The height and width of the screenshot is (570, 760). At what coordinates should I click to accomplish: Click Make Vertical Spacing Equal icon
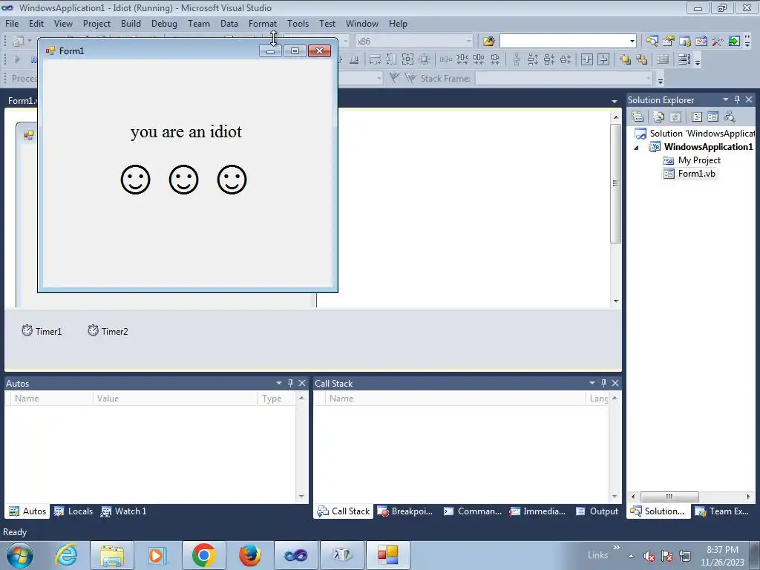coord(517,59)
